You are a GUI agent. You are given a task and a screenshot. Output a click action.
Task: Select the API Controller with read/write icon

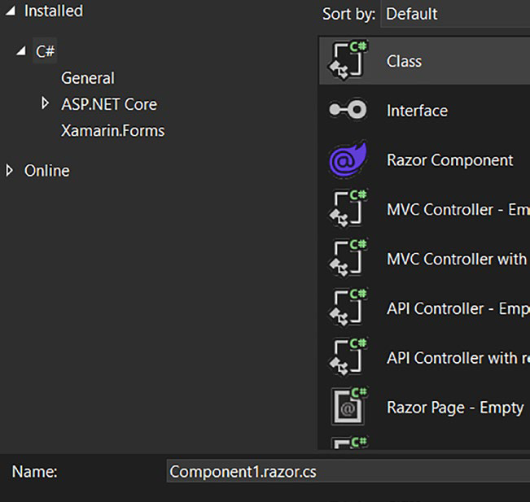[x=348, y=356]
